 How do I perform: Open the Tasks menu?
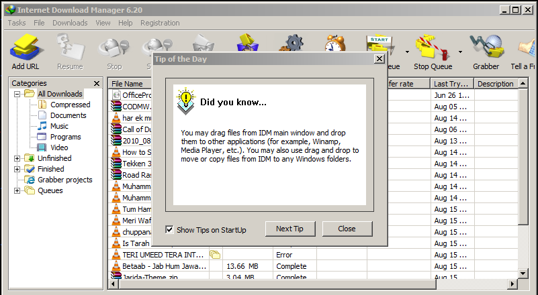(x=17, y=23)
